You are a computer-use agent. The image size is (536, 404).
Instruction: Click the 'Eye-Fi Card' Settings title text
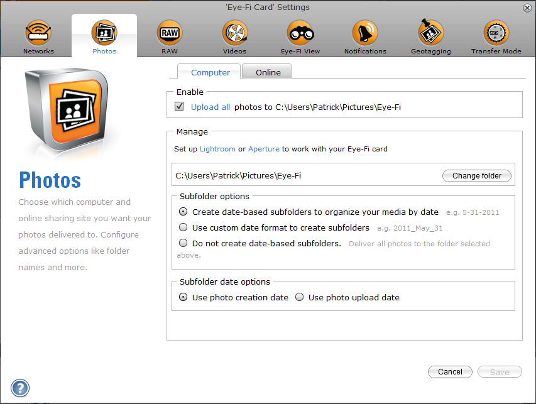tap(268, 7)
